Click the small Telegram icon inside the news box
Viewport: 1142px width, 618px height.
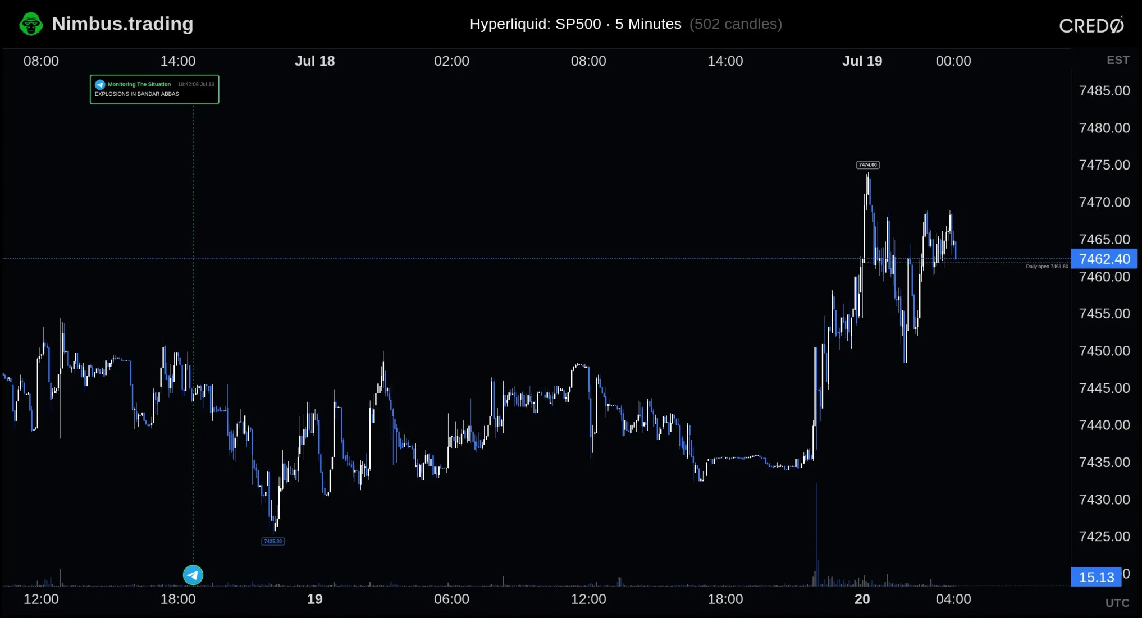pos(100,84)
